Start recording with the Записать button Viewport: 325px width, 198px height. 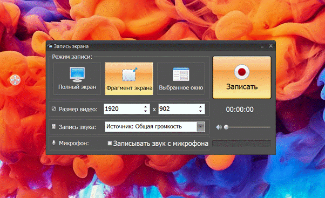coord(242,77)
